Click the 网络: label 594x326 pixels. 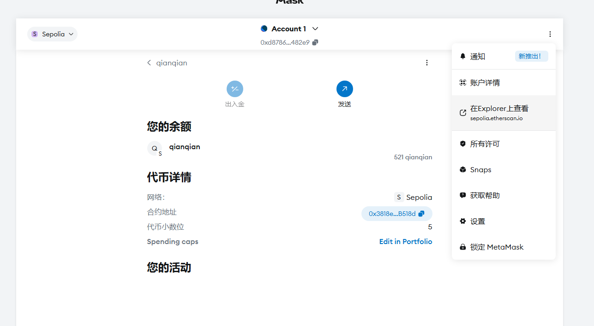coord(156,198)
